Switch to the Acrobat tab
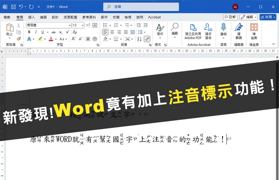Viewport: 279px width, 180px height. point(154,17)
